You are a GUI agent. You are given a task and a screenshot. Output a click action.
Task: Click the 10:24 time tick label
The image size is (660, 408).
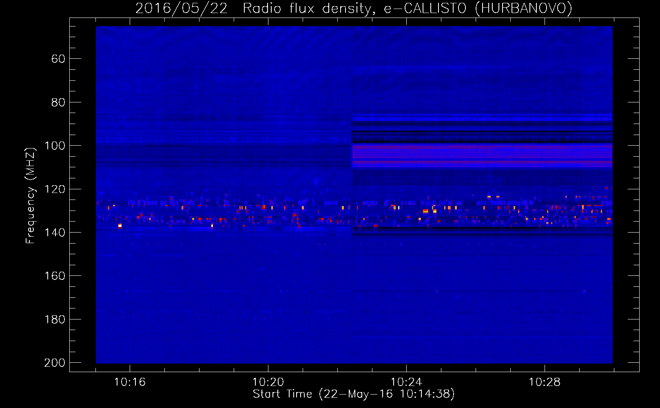point(406,382)
